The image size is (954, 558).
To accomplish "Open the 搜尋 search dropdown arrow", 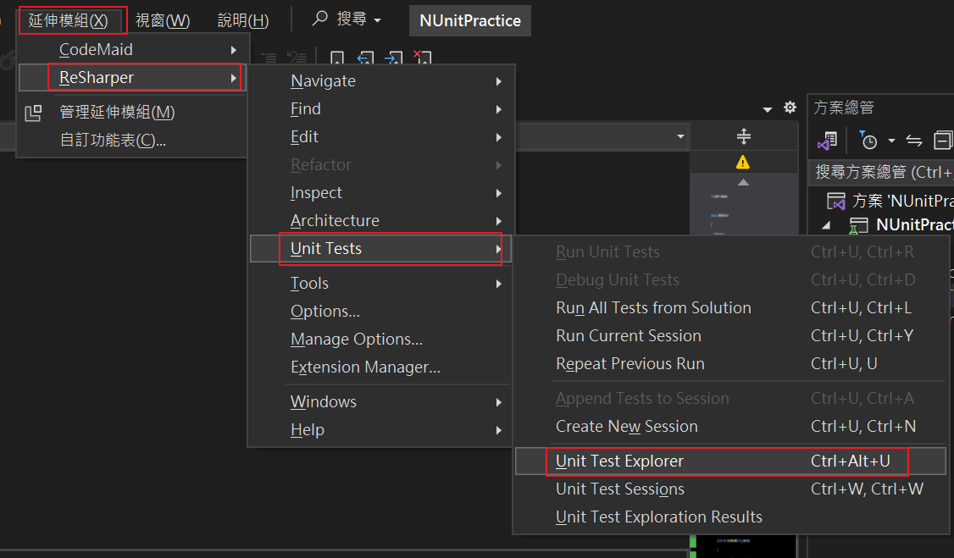I will [377, 20].
